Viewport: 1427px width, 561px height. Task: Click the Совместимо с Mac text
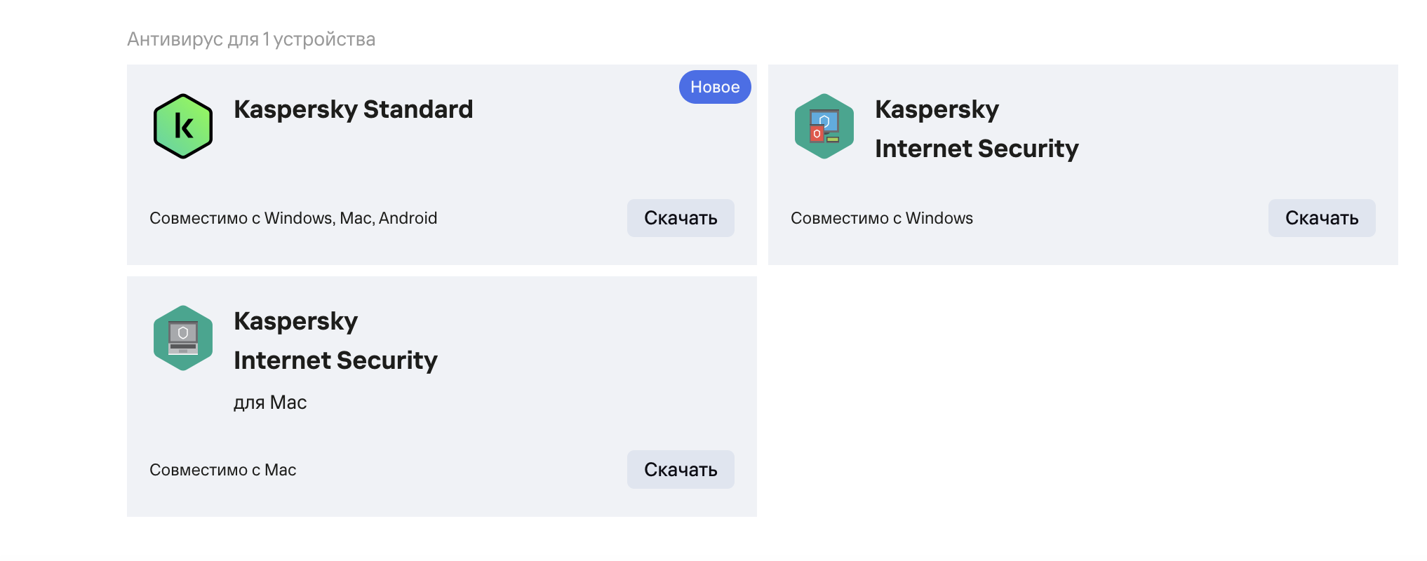222,470
